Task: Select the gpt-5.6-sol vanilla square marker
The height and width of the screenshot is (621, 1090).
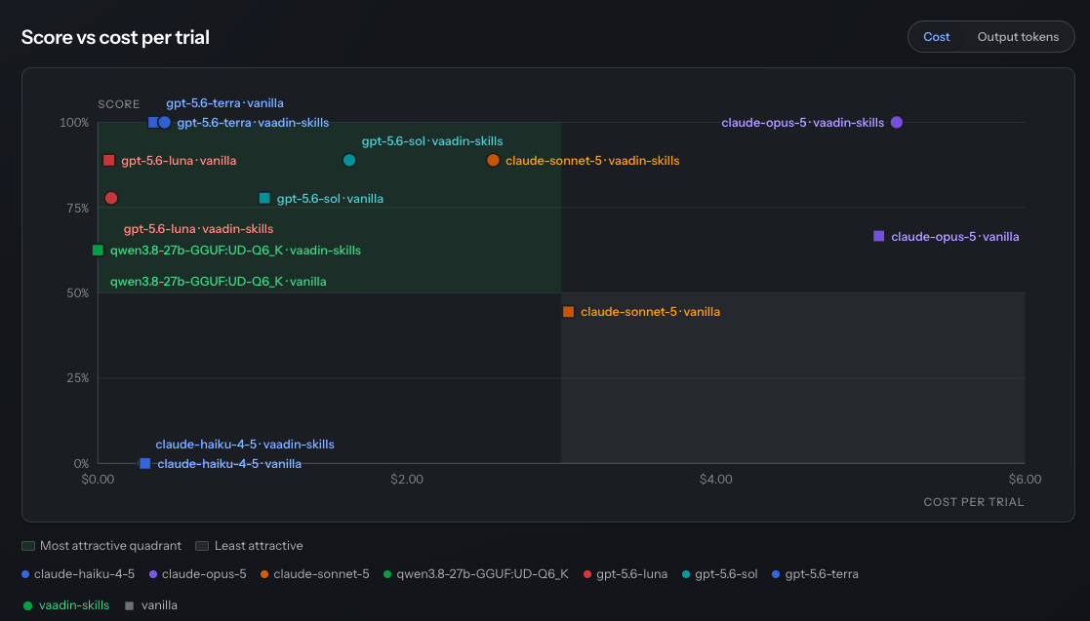Action: point(264,199)
